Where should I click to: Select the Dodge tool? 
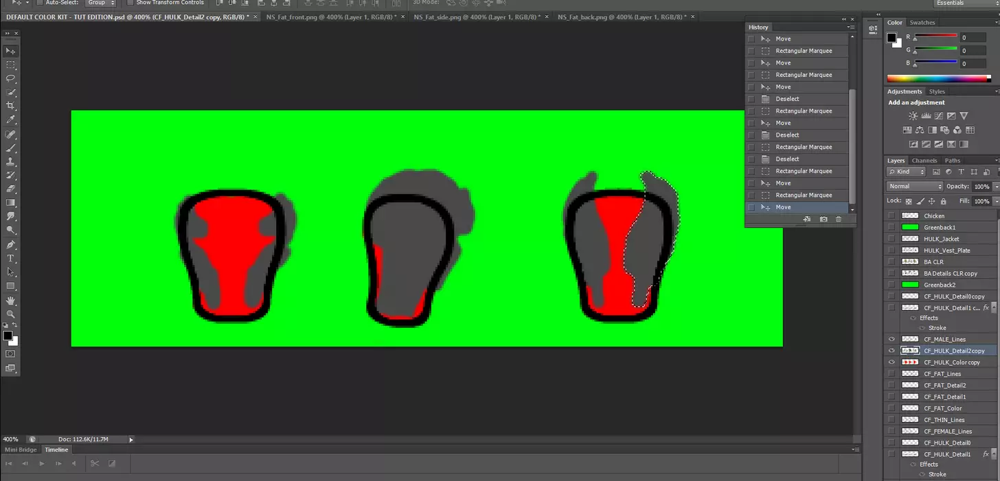(10, 230)
